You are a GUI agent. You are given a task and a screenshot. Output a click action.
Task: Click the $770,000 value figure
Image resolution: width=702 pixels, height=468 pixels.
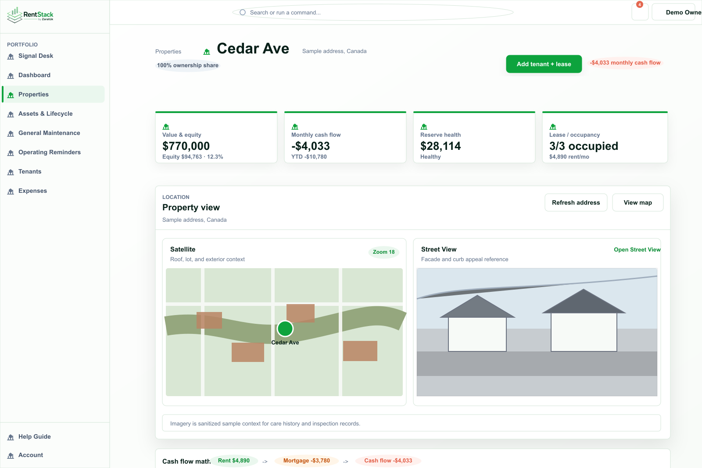186,146
